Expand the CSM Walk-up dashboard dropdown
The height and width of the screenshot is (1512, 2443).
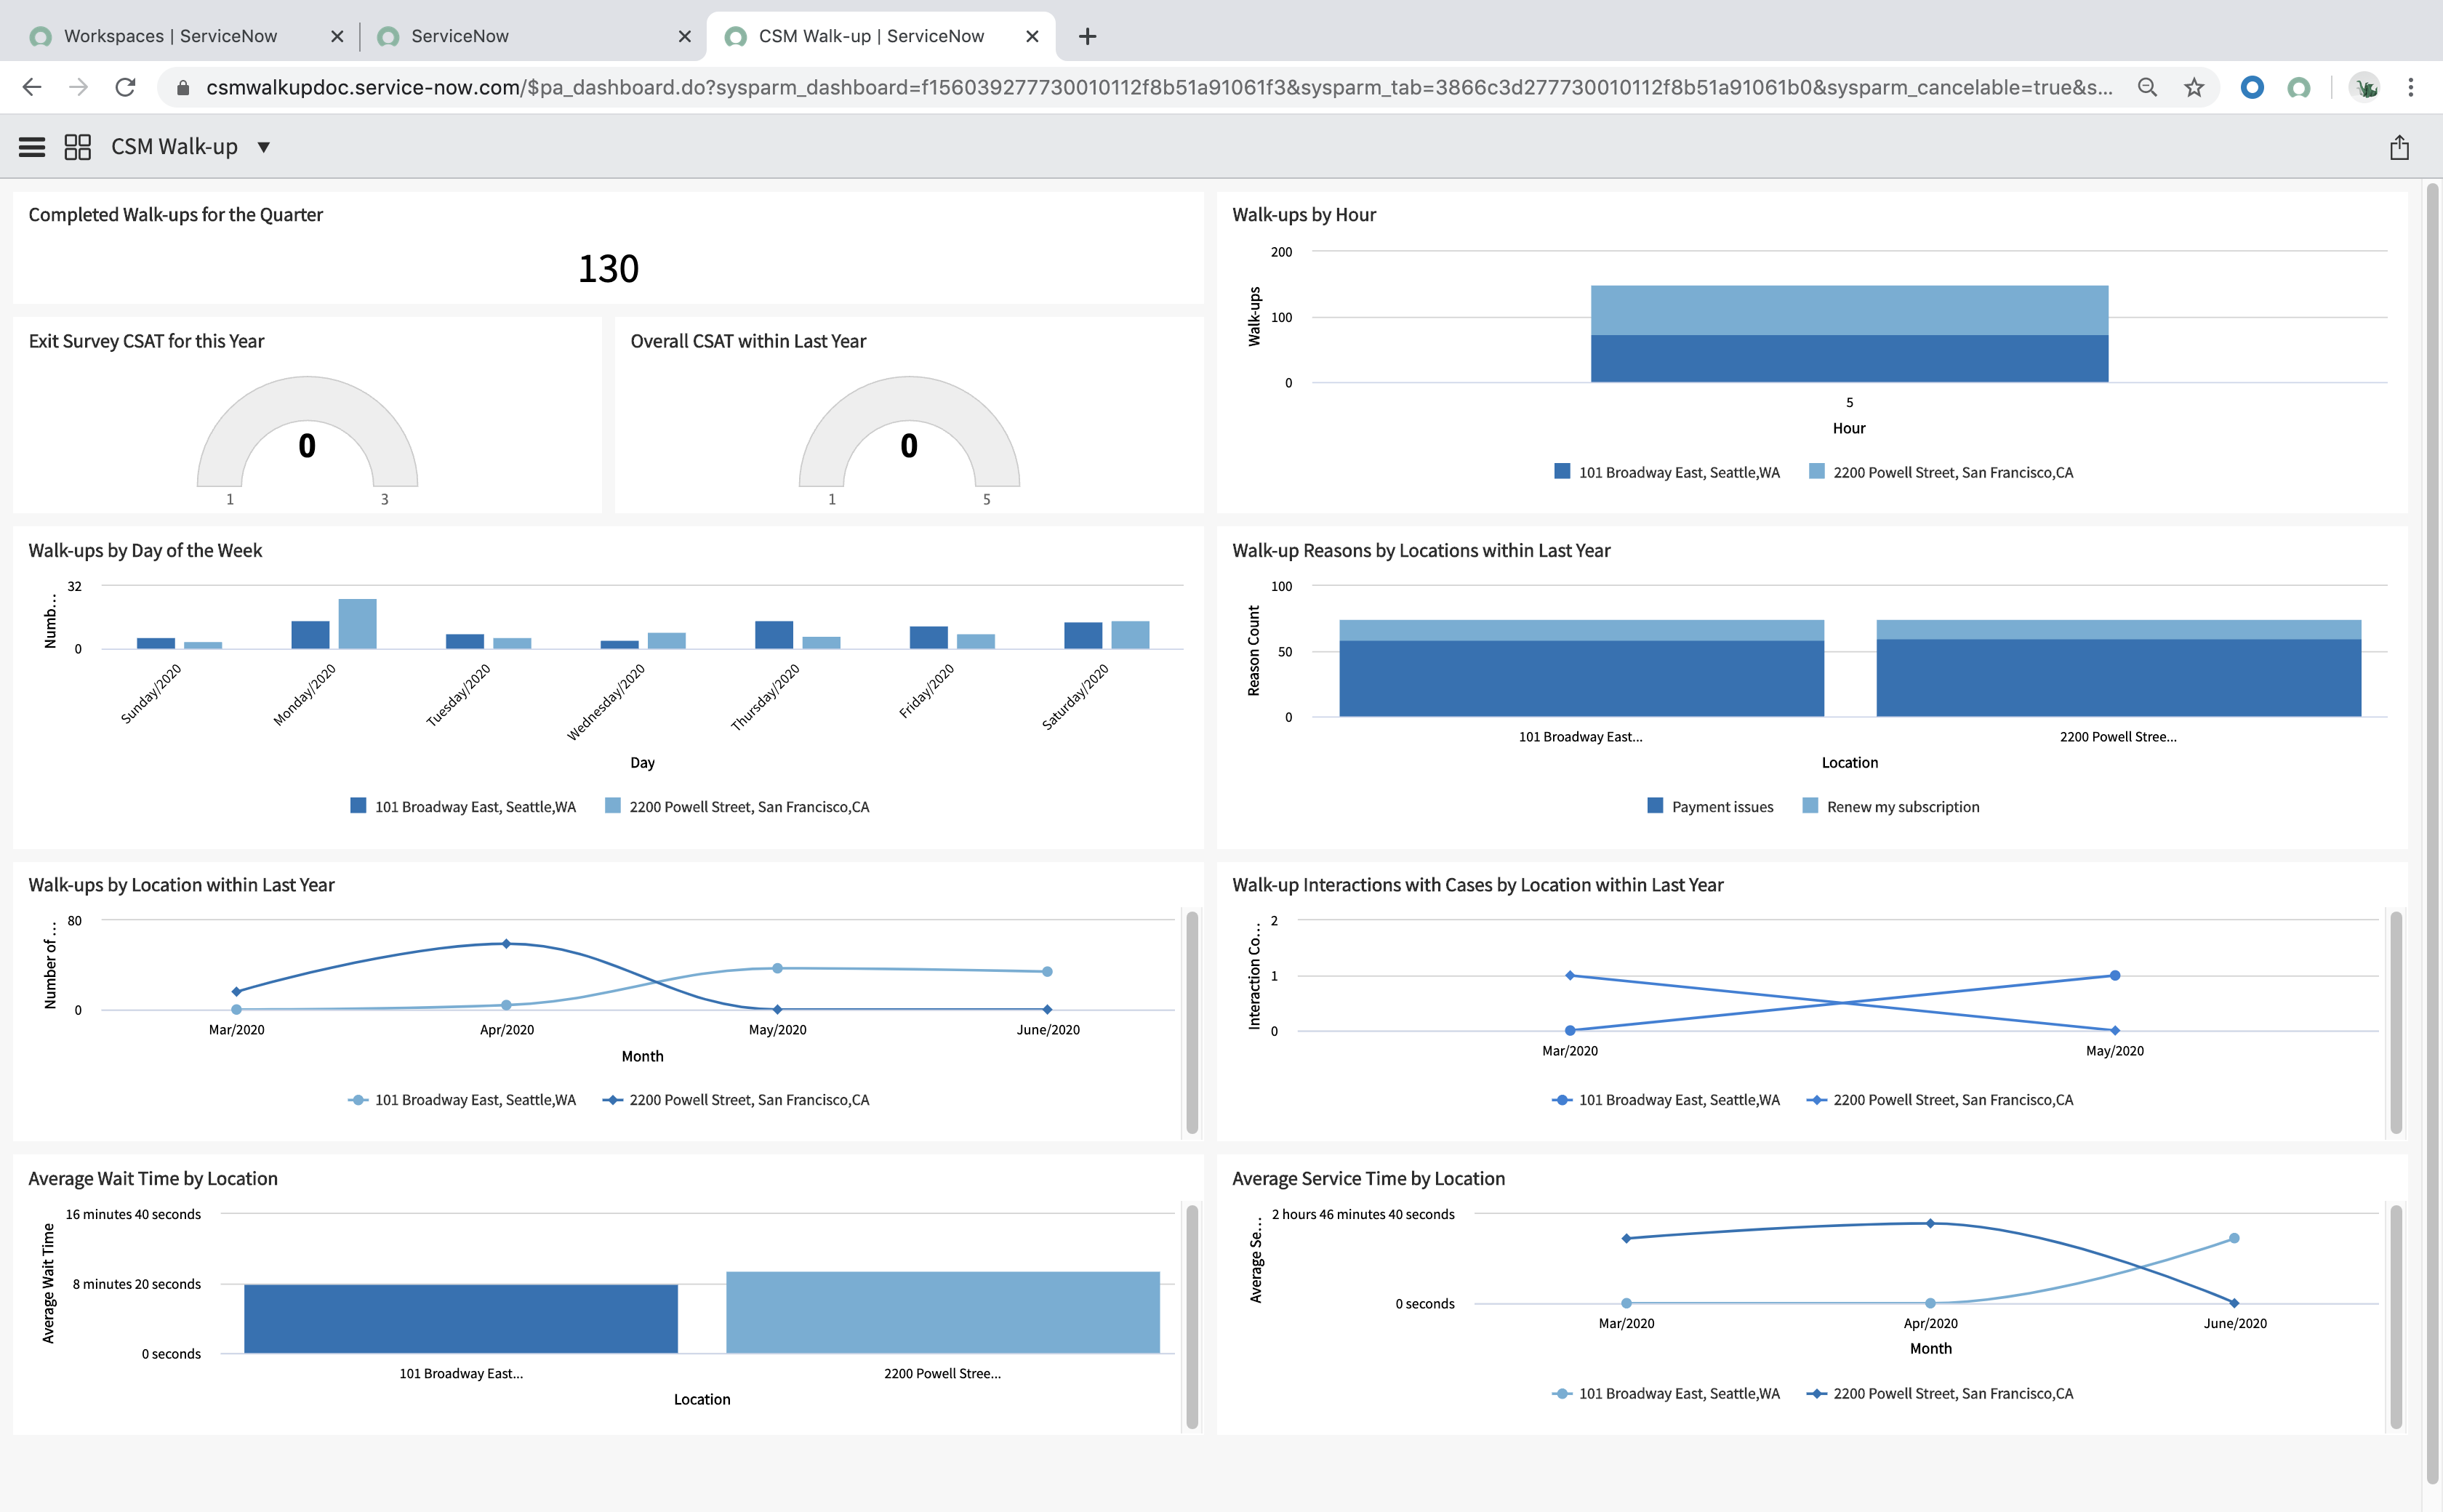coord(264,147)
